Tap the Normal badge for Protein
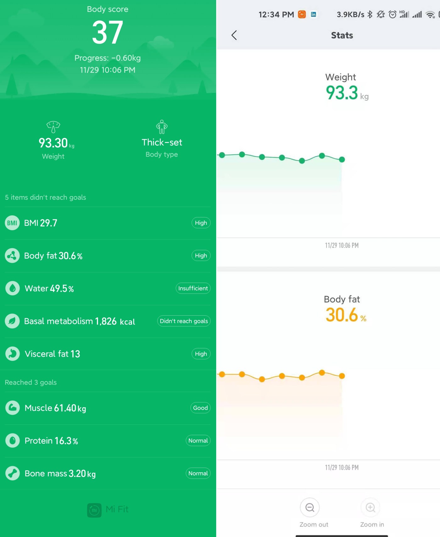 (x=198, y=440)
